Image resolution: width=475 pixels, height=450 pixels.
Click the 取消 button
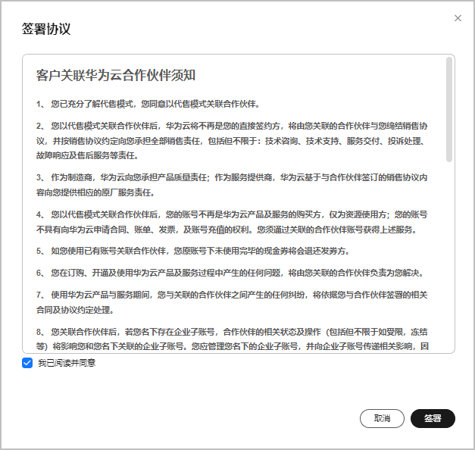pos(382,418)
